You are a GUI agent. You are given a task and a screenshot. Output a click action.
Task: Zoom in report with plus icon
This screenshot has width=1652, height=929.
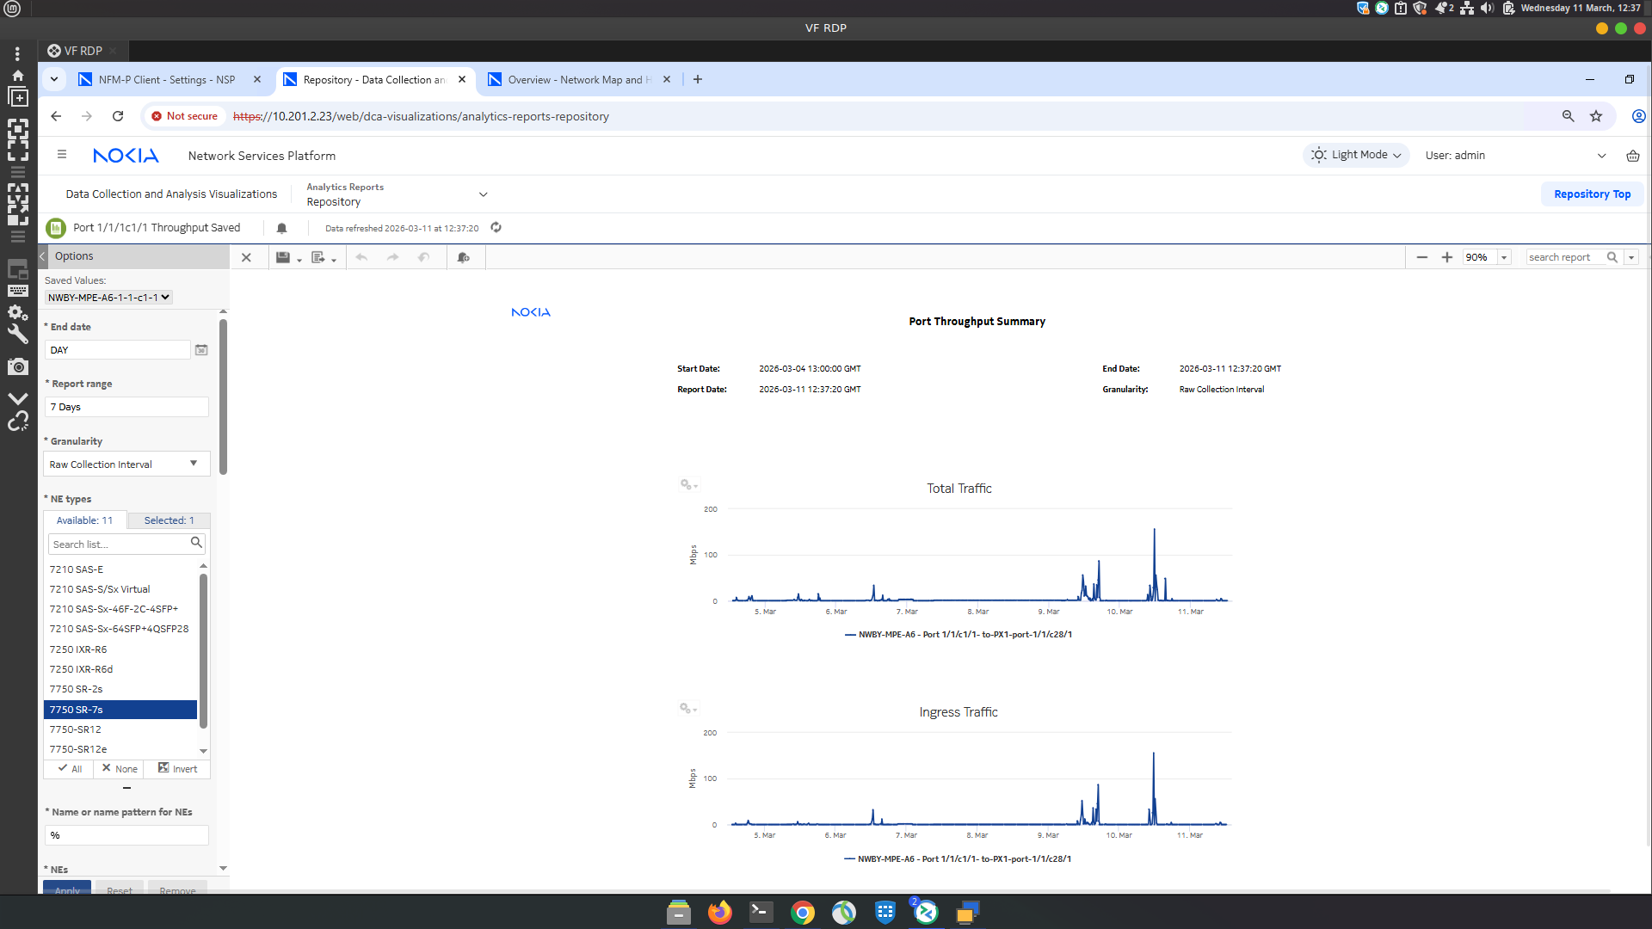(x=1447, y=257)
